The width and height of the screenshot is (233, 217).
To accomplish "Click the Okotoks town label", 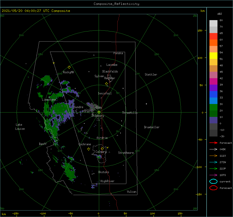I will coord(104,172).
